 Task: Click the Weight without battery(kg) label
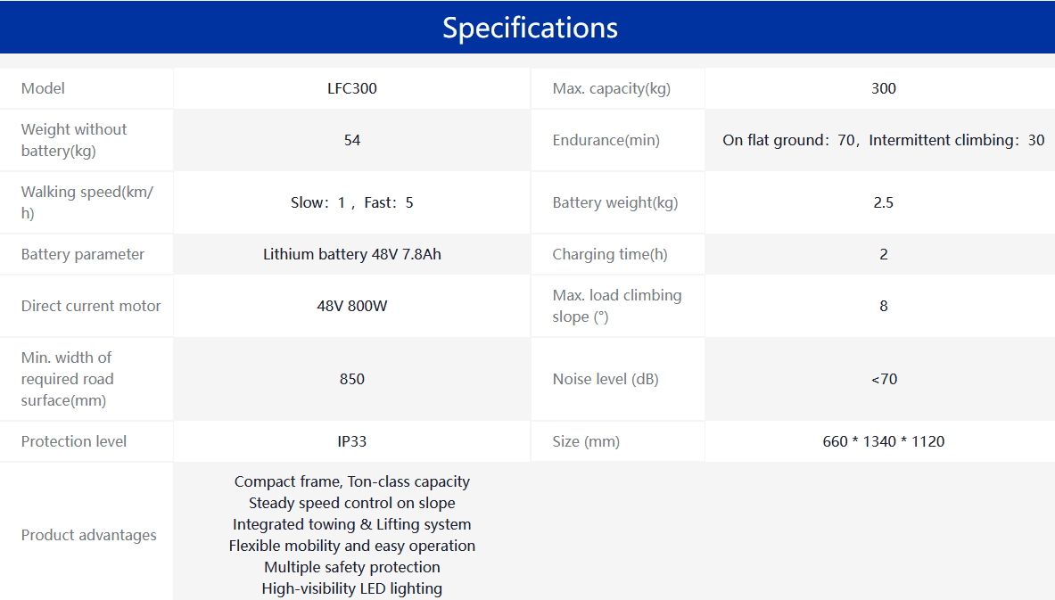[x=74, y=140]
